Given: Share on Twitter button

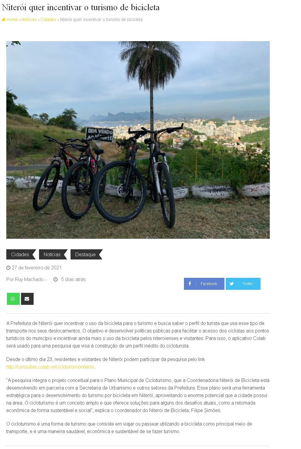Looking at the screenshot, I should point(243,284).
